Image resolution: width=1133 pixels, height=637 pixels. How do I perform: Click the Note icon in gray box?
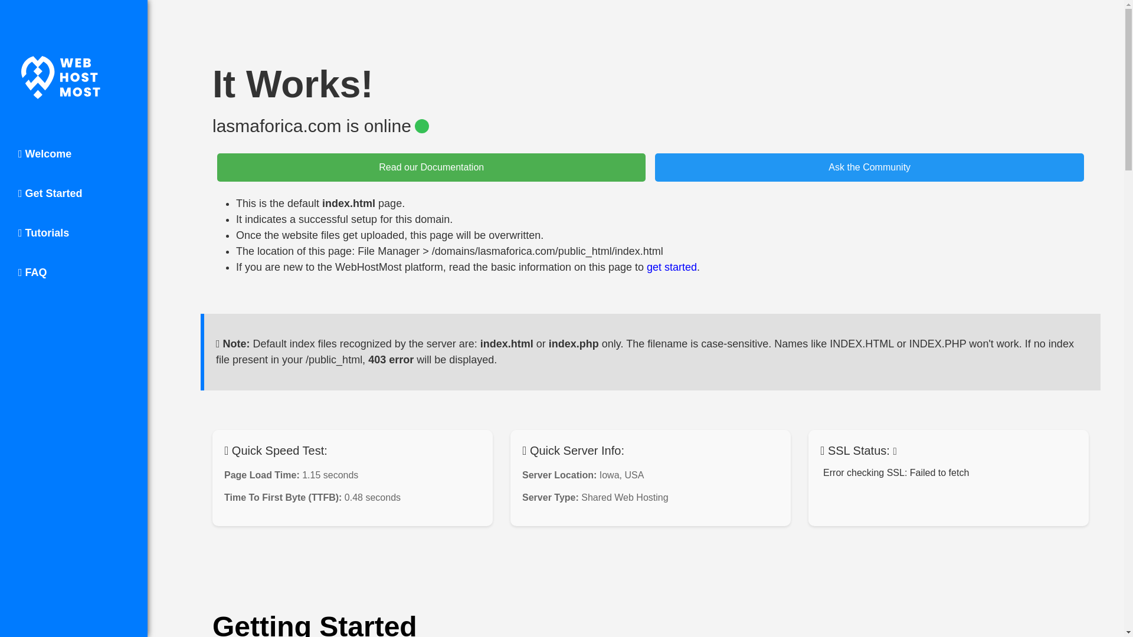(218, 344)
